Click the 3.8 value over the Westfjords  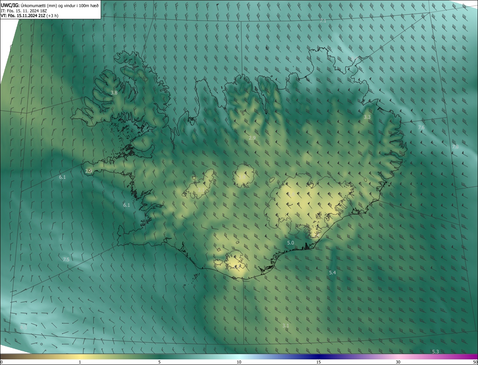114,93
